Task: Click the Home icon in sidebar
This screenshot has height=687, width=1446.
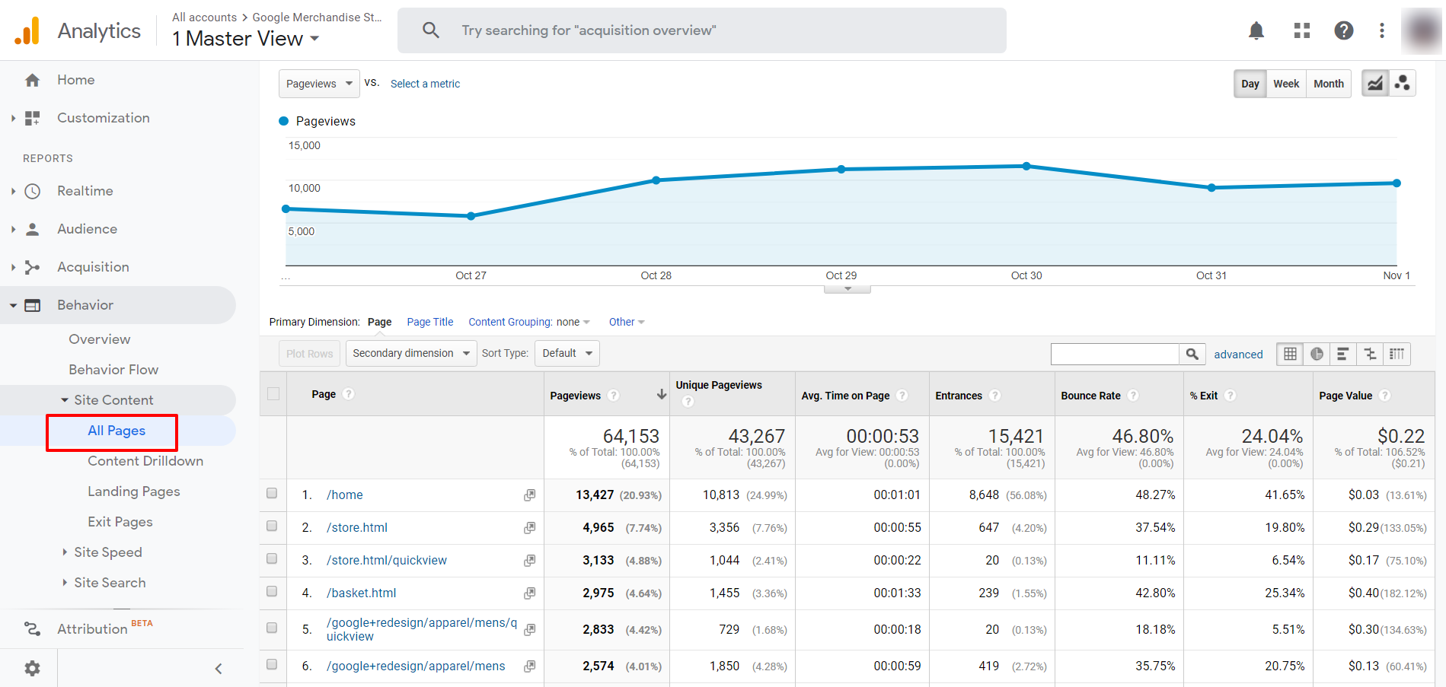Action: [x=32, y=80]
